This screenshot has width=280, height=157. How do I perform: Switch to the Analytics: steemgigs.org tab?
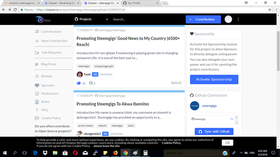click(22, 3)
